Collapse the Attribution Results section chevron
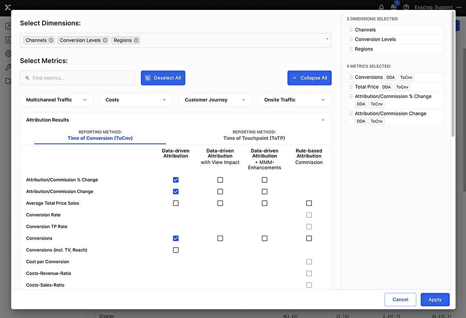 (323, 119)
